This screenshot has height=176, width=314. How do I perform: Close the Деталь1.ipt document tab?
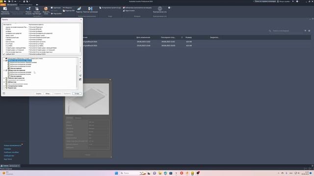click(x=19, y=166)
